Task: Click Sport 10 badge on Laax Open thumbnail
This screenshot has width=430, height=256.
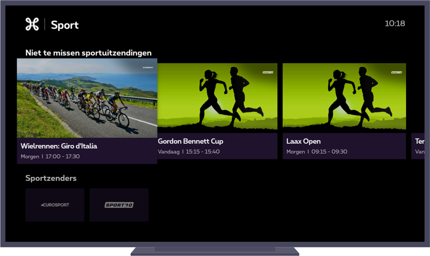Action: tap(396, 72)
